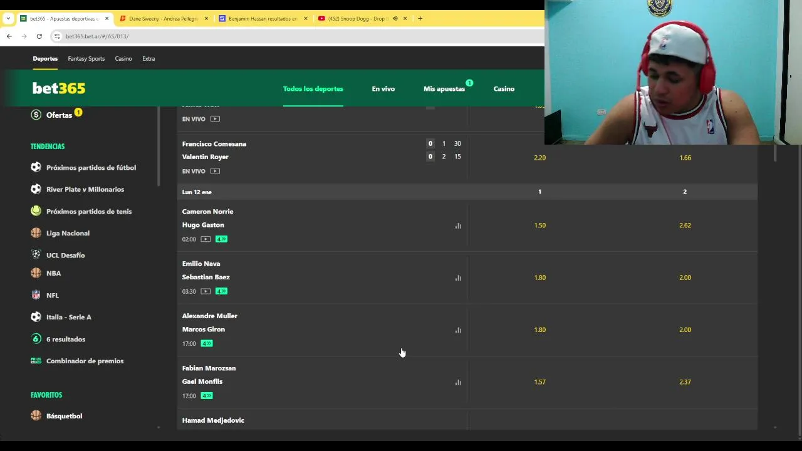Select Fantasy Sports in top menu
The width and height of the screenshot is (802, 451).
point(86,59)
